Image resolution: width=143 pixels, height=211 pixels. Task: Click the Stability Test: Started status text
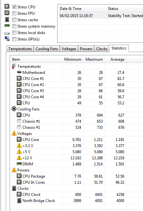125,16
